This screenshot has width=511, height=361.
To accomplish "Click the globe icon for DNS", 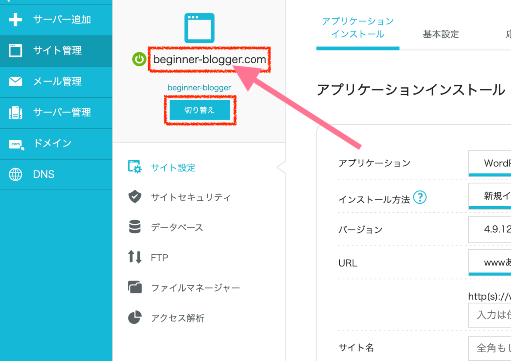I will [16, 175].
